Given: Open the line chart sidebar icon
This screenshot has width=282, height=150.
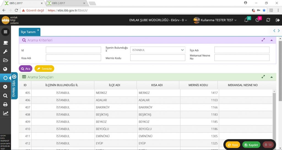Looking at the screenshot, I should coord(6,113).
